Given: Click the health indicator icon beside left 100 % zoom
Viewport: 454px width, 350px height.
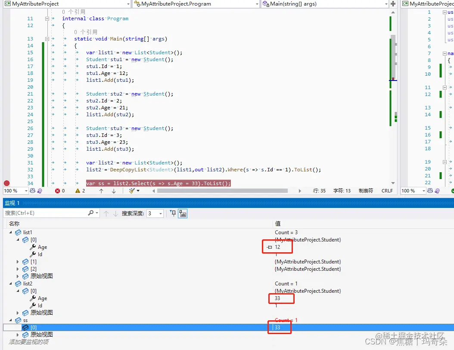Looking at the screenshot, I should [x=33, y=191].
